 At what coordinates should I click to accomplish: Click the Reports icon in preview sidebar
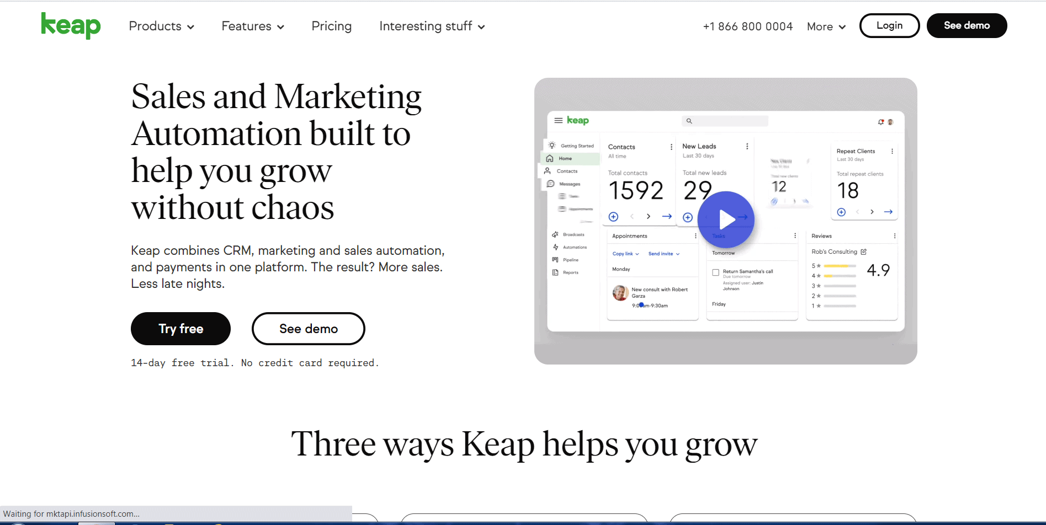click(x=555, y=272)
